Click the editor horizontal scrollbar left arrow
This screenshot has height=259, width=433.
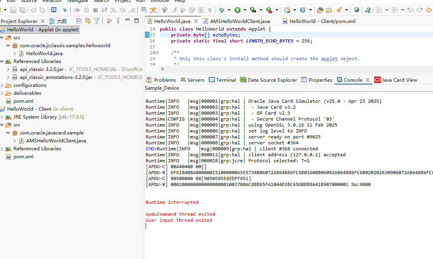pos(162,69)
